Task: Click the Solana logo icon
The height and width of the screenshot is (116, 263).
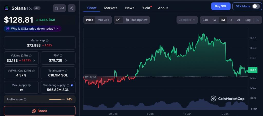Action: click(7, 8)
